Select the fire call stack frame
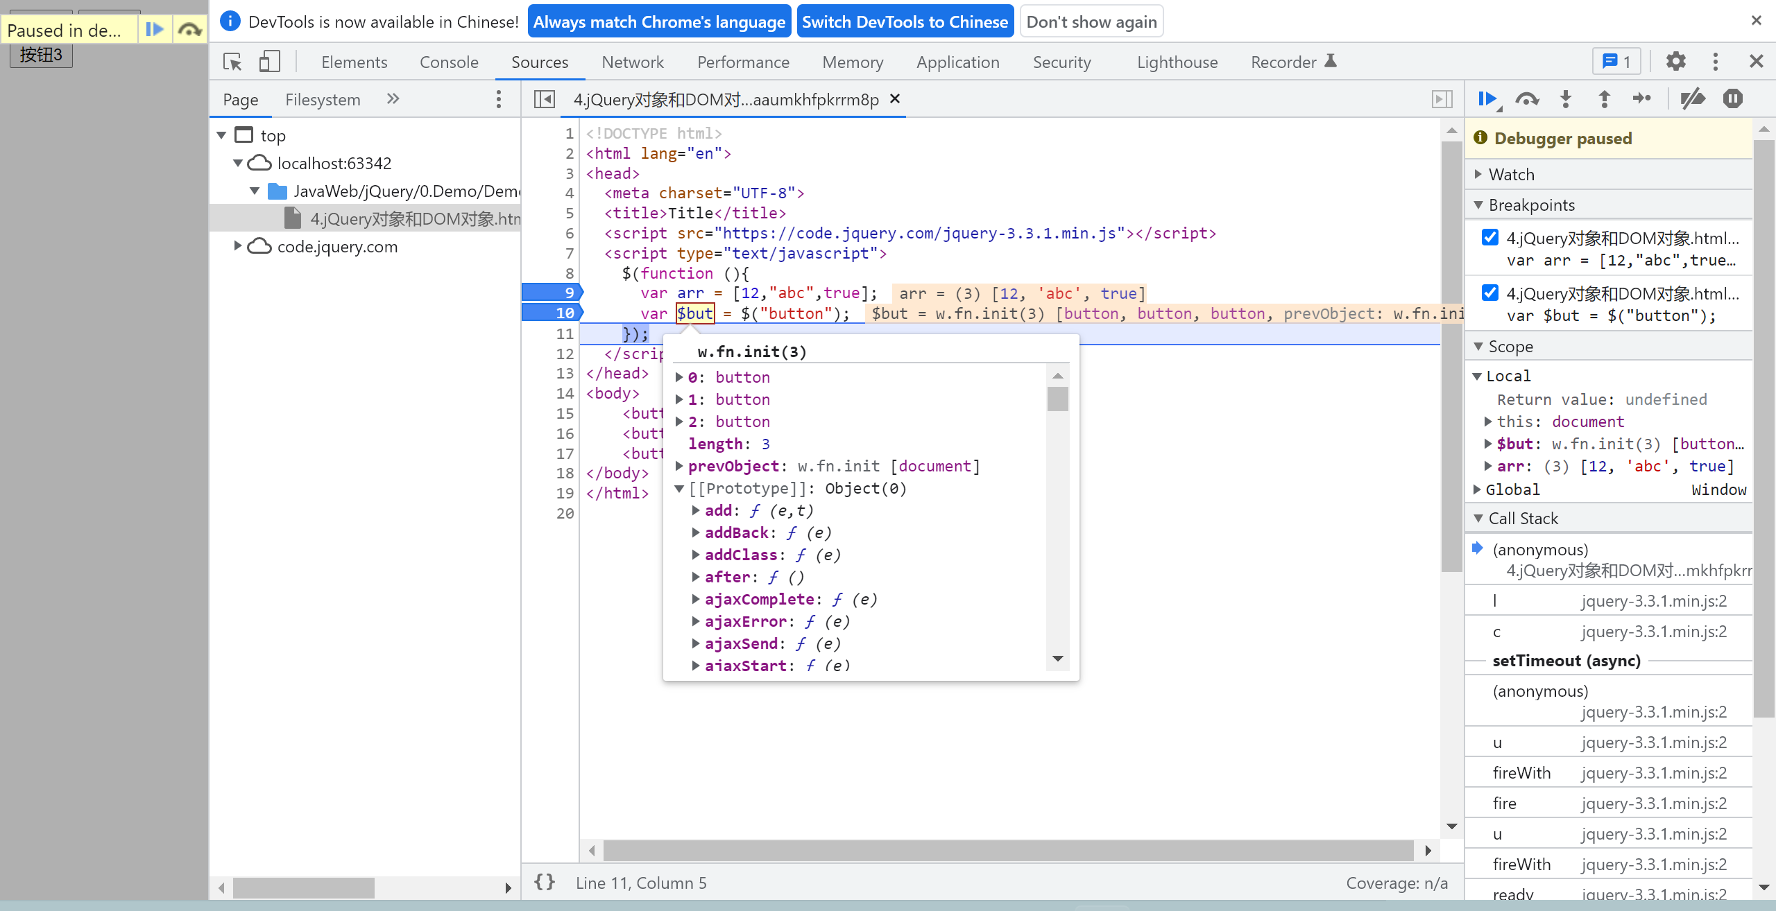The height and width of the screenshot is (911, 1776). pyautogui.click(x=1609, y=803)
